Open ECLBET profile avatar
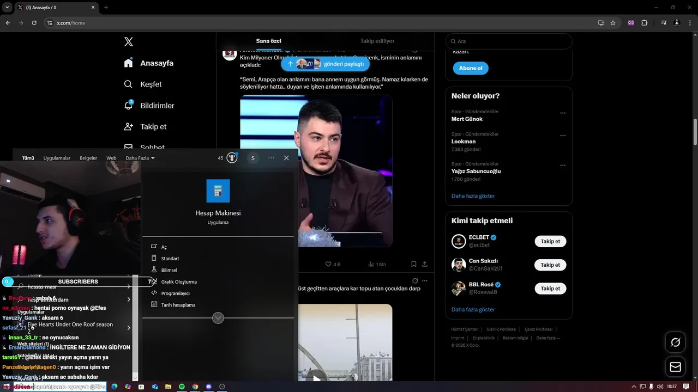The image size is (698, 392). tap(459, 241)
